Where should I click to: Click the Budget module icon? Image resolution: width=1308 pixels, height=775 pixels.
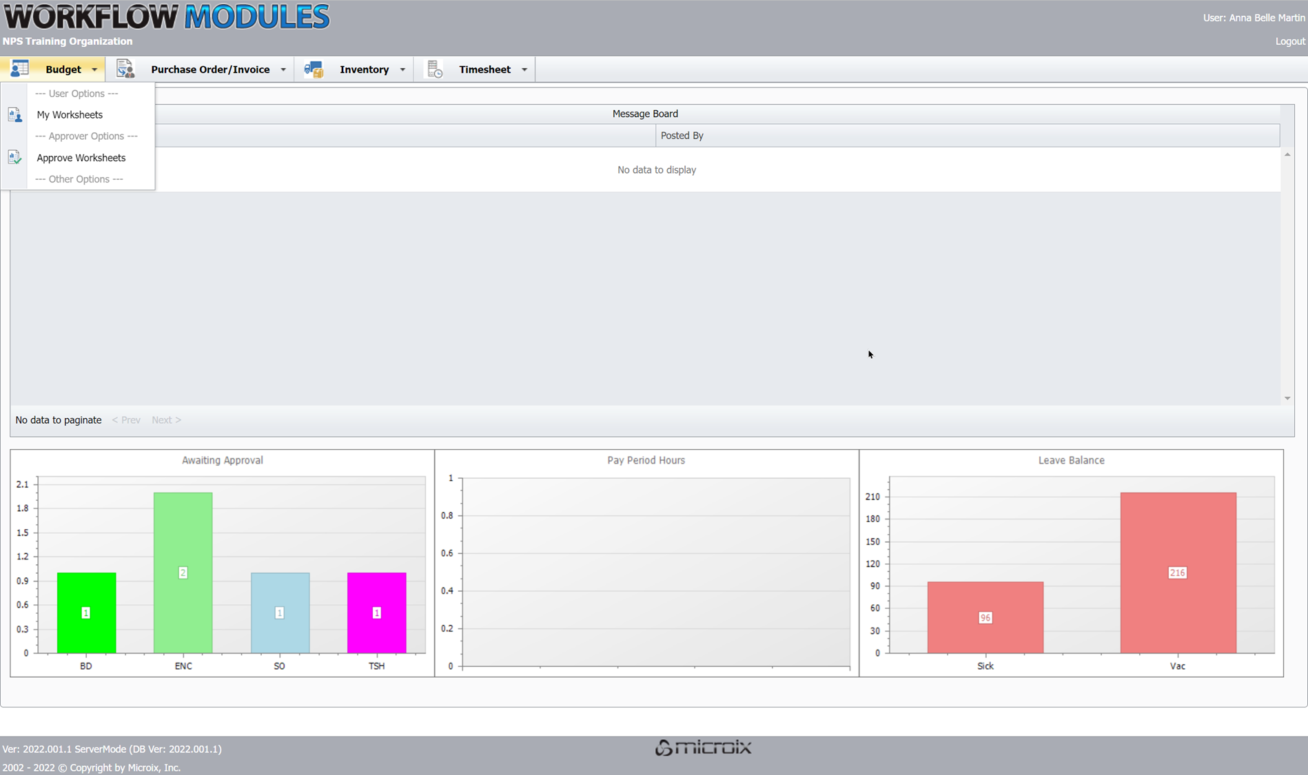(19, 69)
